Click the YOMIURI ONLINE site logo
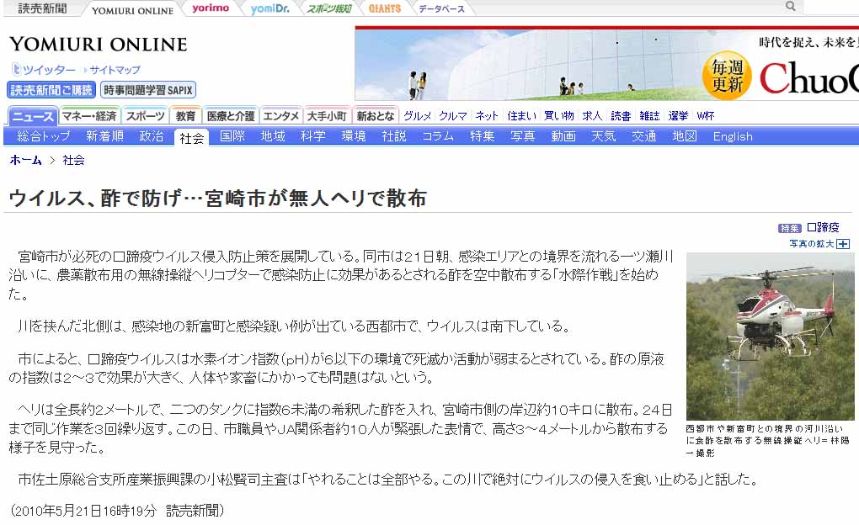The height and width of the screenshot is (525, 859). point(98,45)
